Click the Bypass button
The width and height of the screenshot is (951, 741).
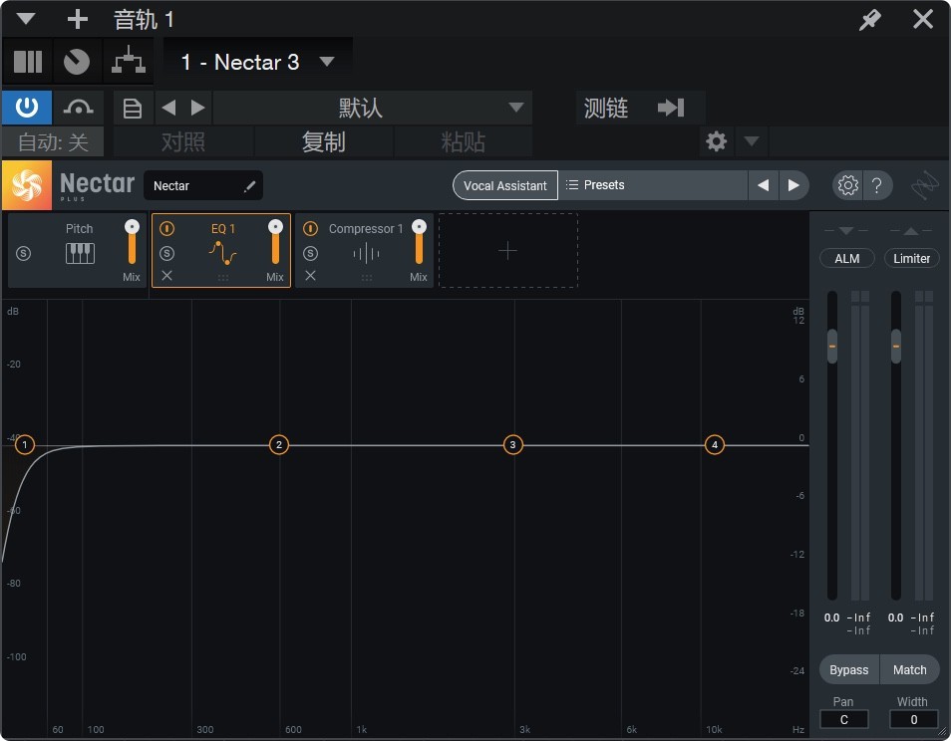[x=848, y=669]
